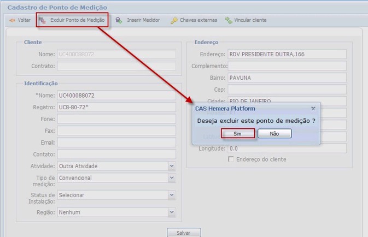Click the Chaves externas key icon
Viewport: 368px width, 237px height.
(x=174, y=20)
